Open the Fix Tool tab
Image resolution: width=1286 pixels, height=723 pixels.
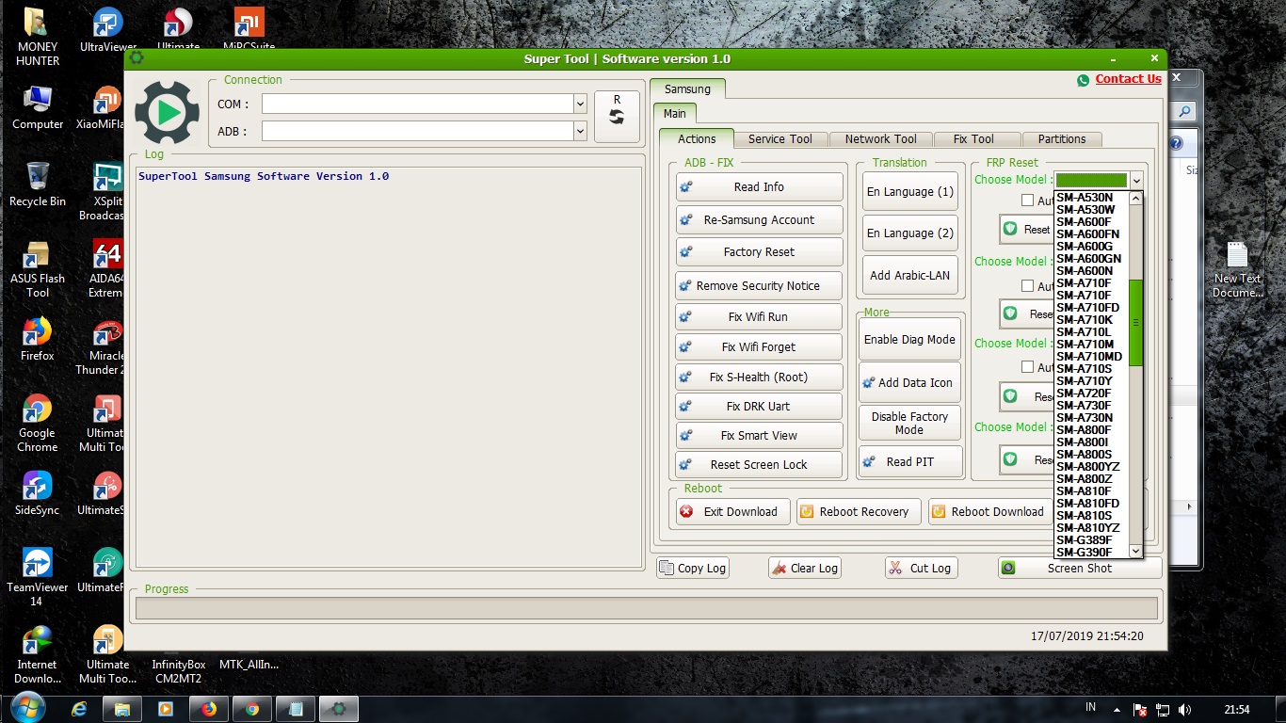tap(973, 139)
